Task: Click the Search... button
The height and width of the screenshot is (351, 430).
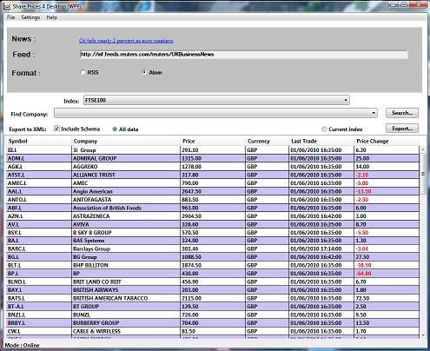Action: click(402, 113)
